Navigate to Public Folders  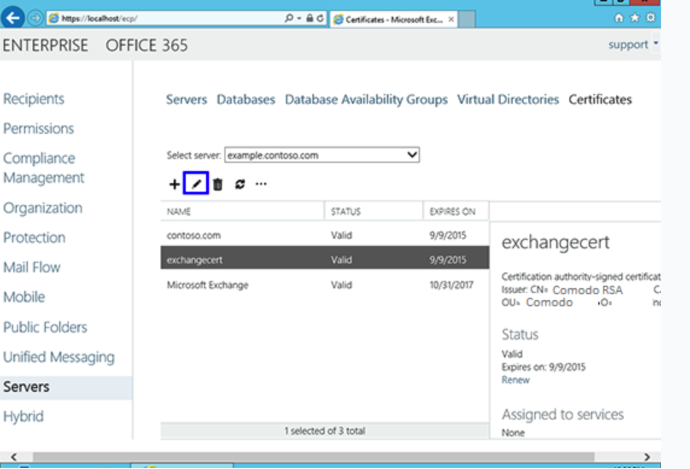pyautogui.click(x=45, y=327)
